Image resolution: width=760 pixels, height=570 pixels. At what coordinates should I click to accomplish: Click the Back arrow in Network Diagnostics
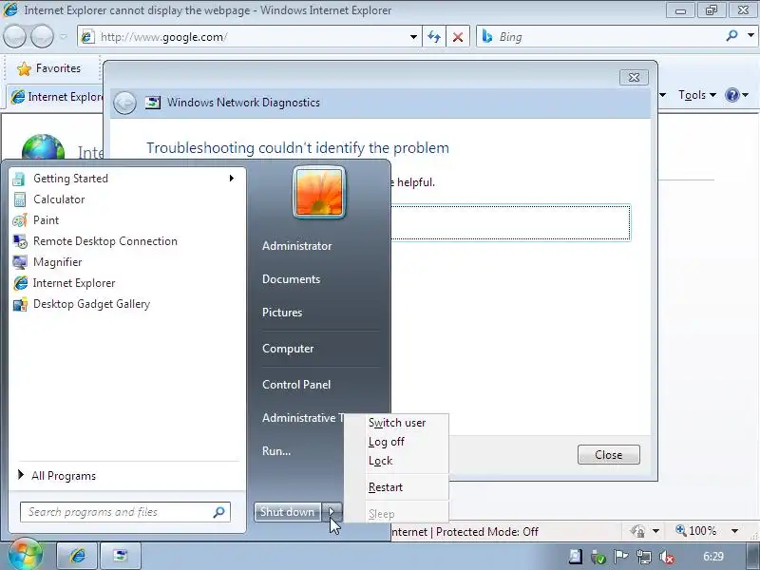click(x=124, y=103)
